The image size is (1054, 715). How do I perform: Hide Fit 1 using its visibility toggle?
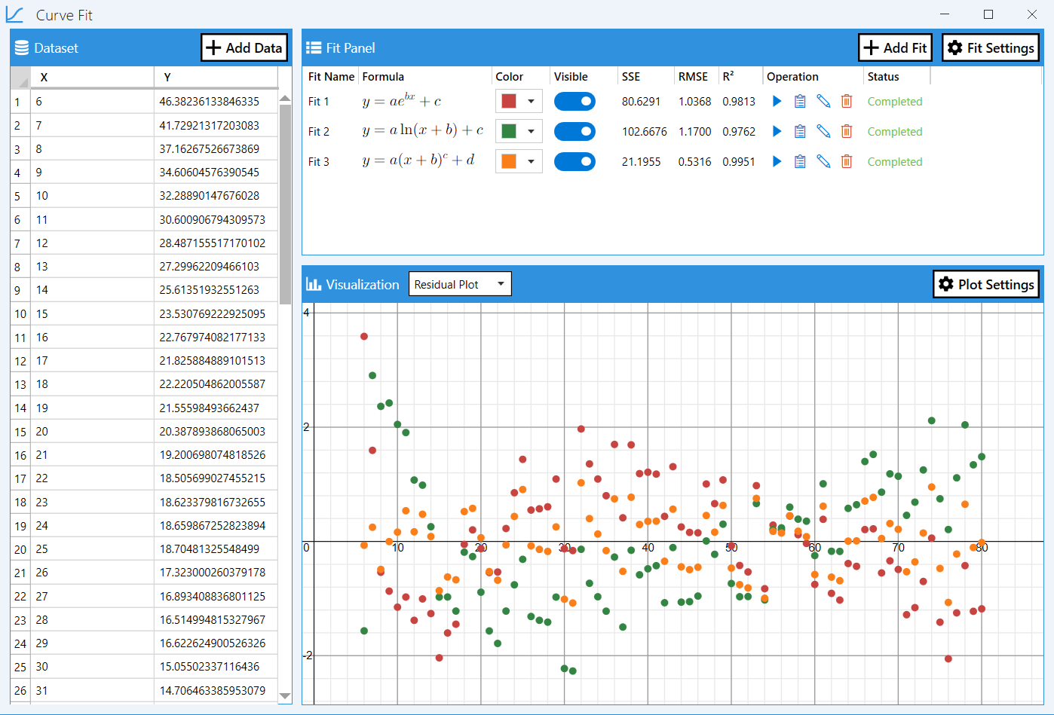point(574,100)
